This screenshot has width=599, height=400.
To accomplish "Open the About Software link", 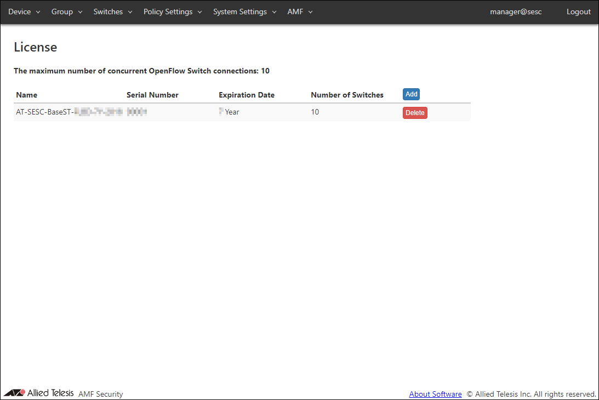I will [435, 394].
